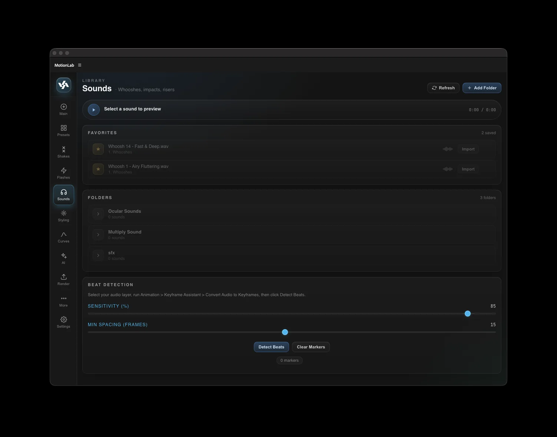Open the Curves section
Screen dimensions: 557x437
click(x=63, y=237)
